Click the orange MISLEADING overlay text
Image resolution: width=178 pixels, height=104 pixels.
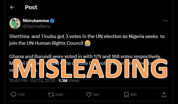tap(90, 68)
